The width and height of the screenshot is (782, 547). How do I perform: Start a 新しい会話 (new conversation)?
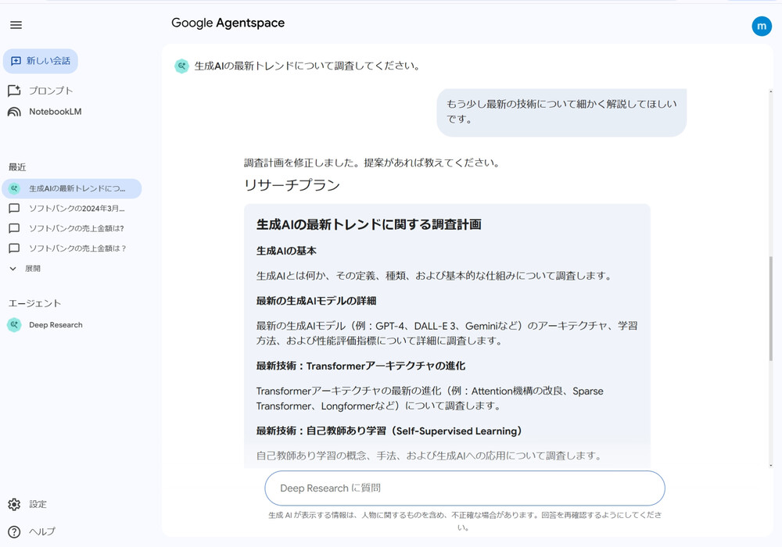(40, 61)
